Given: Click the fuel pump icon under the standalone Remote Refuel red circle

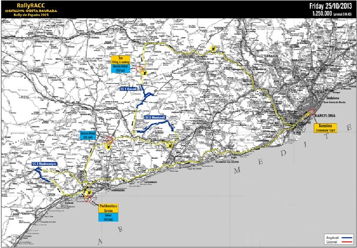Looking at the screenshot, I should 108,147.
